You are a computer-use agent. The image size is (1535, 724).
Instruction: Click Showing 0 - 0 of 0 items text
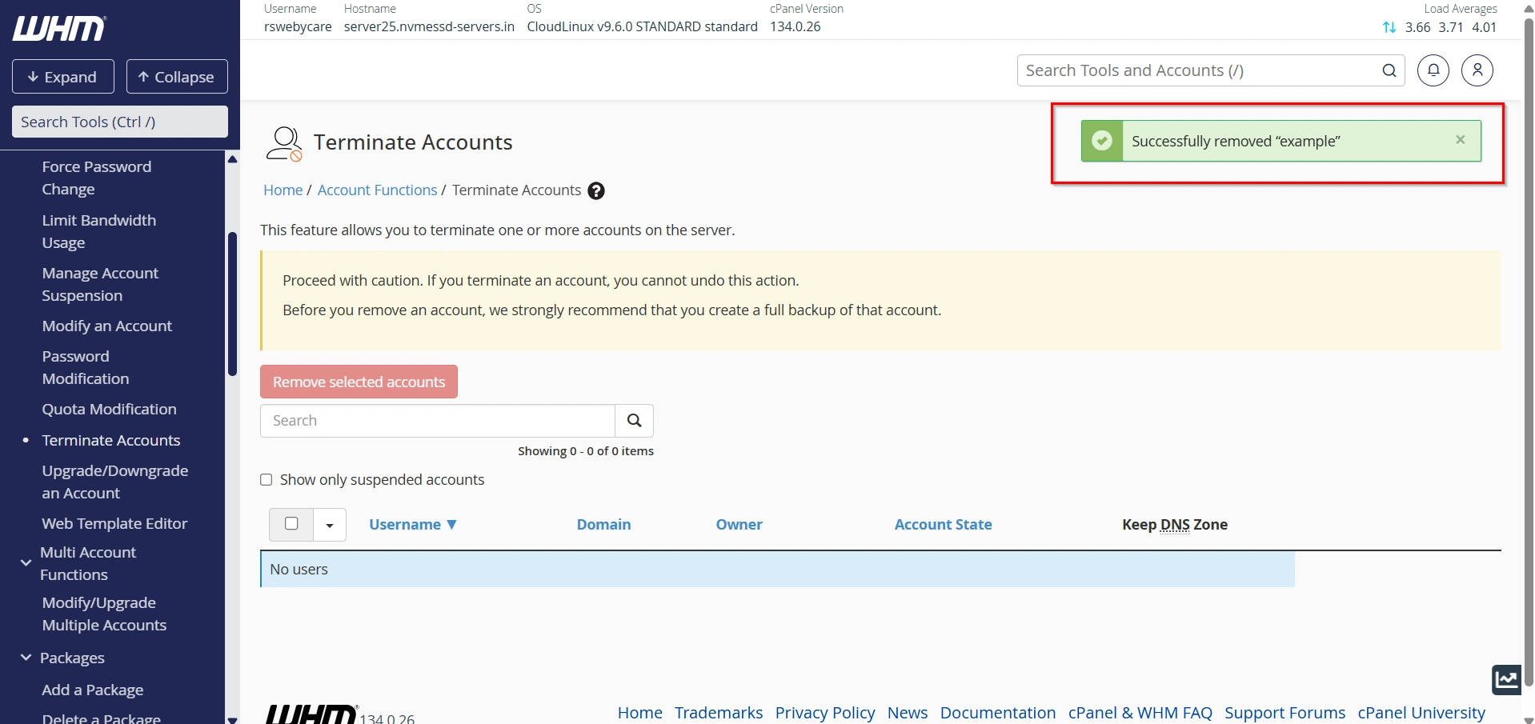click(585, 451)
